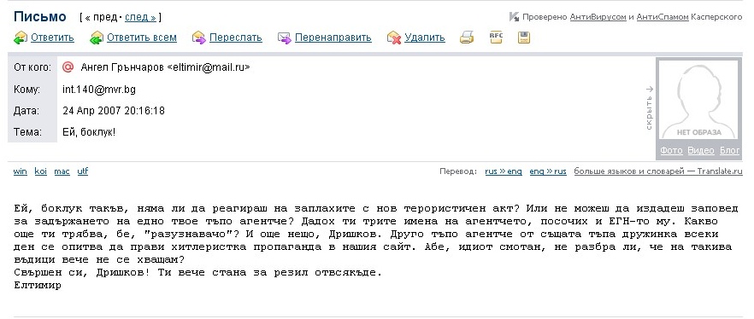Translate message eng » rus

pyautogui.click(x=548, y=171)
